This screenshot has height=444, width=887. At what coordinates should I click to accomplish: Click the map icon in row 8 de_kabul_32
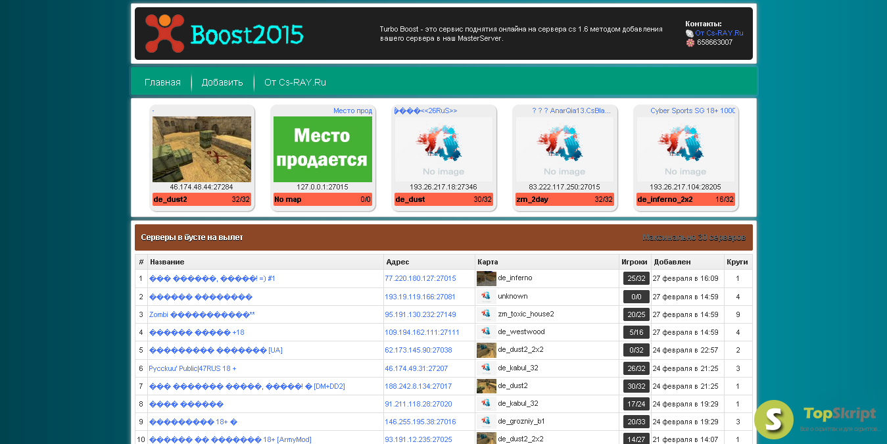pos(487,403)
